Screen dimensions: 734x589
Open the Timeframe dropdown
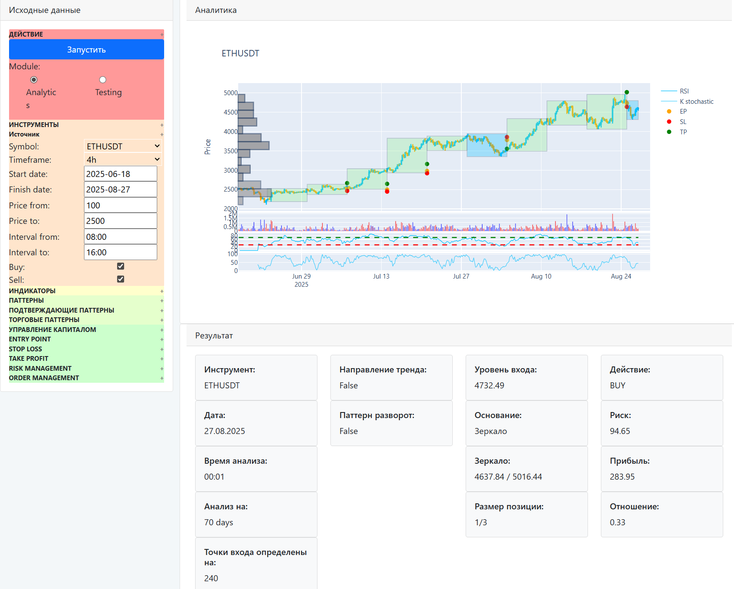pos(123,160)
